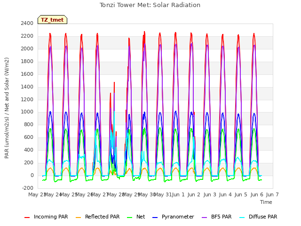
Task: Click the 1000 y-axis tick label
Action: [27, 112]
